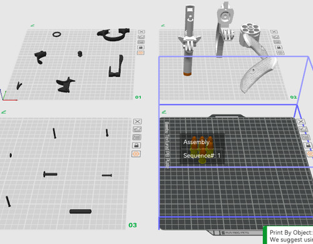
Task: Arrange objects on plate 01
Action: (x=141, y=42)
